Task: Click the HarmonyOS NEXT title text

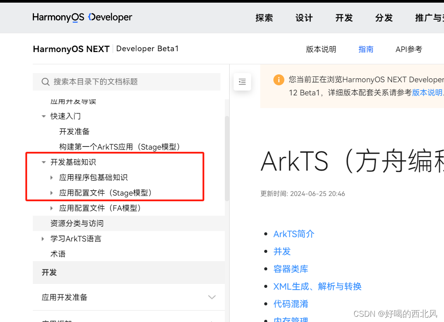Action: pyautogui.click(x=71, y=49)
